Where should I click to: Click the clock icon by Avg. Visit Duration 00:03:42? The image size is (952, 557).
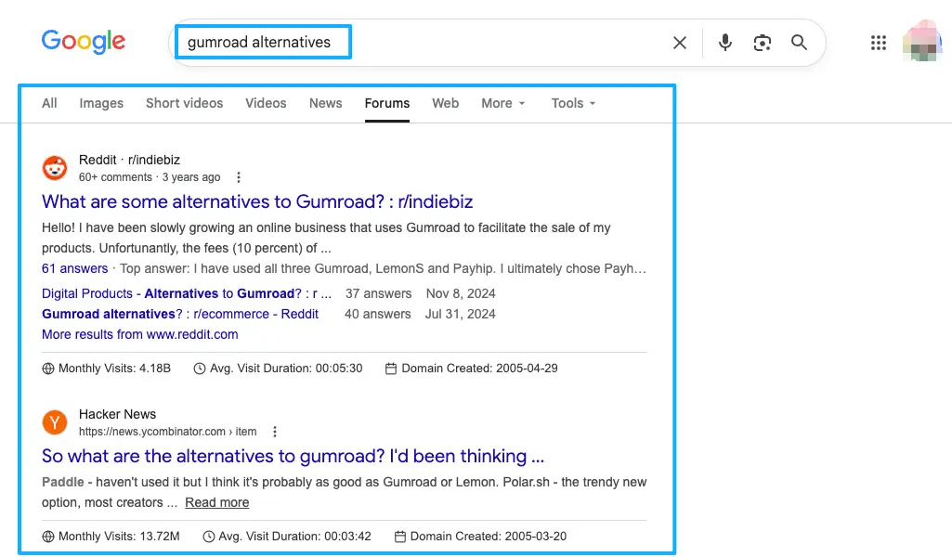click(208, 537)
